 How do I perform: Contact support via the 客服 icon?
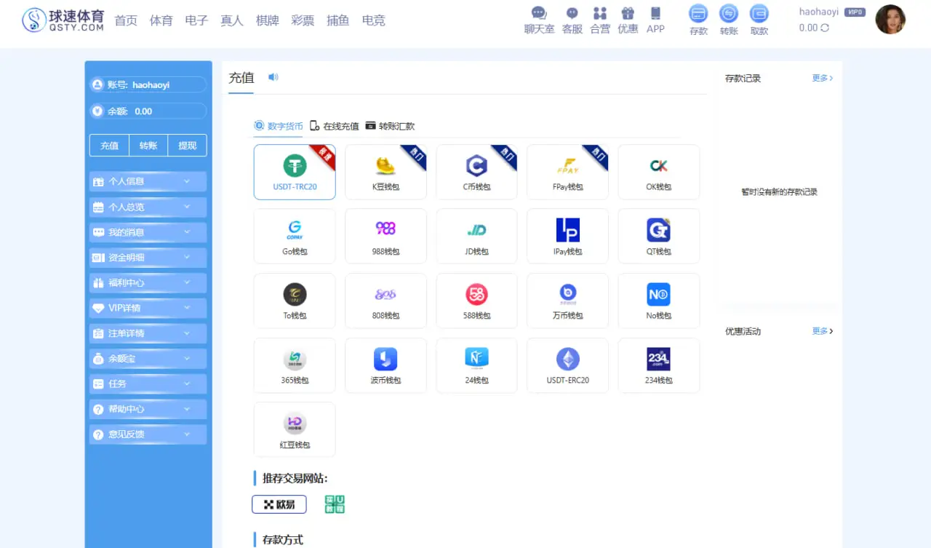pos(572,20)
